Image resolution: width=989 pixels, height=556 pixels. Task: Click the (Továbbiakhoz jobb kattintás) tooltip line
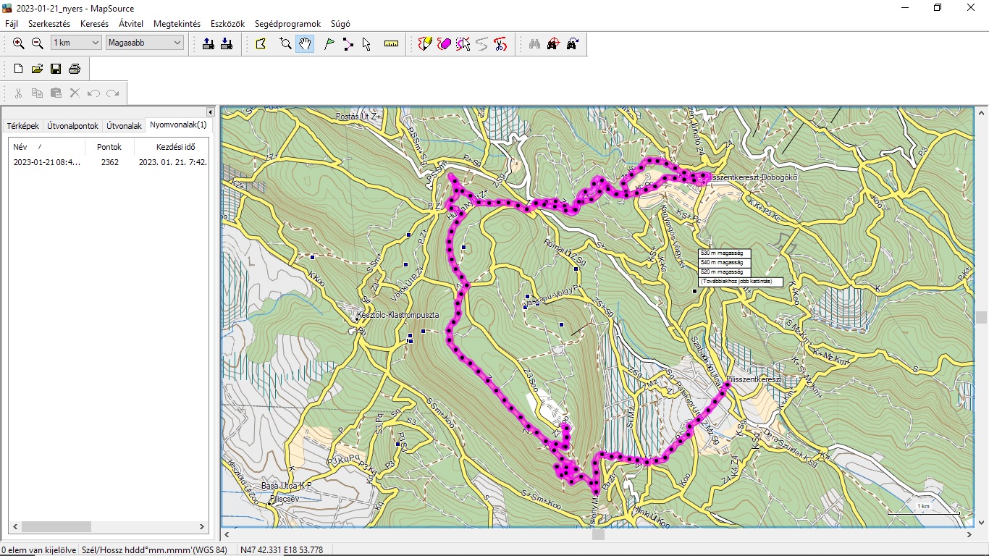pos(740,281)
